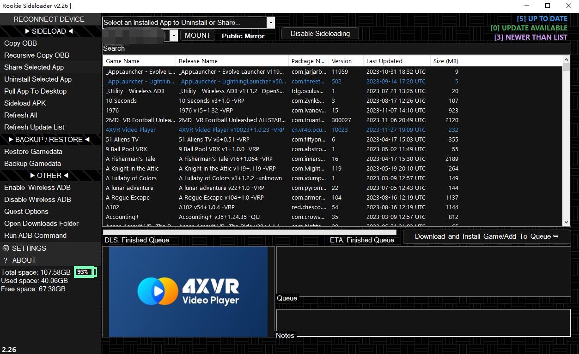Viewport: 579px width, 354px height.
Task: Sort by Package Name column header
Action: click(x=308, y=61)
